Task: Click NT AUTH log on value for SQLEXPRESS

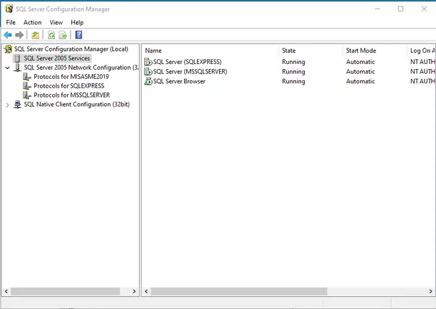Action: [422, 62]
